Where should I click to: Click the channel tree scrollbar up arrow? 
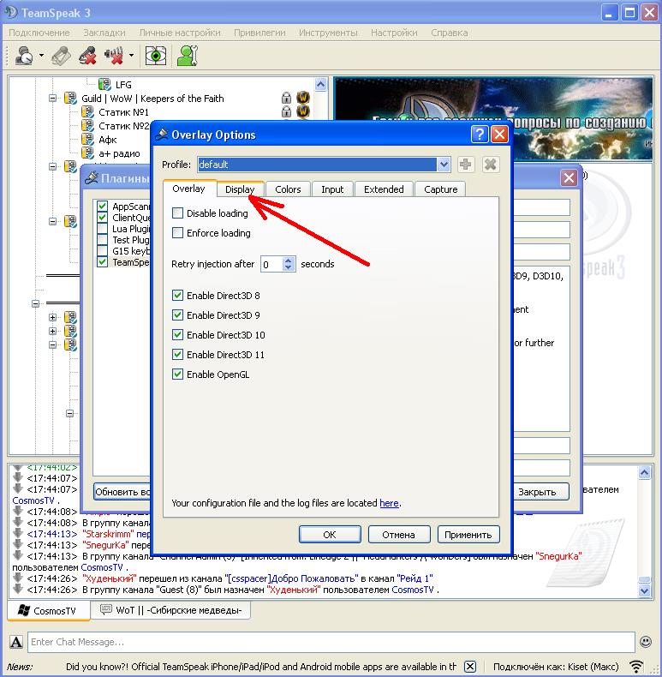[x=320, y=84]
